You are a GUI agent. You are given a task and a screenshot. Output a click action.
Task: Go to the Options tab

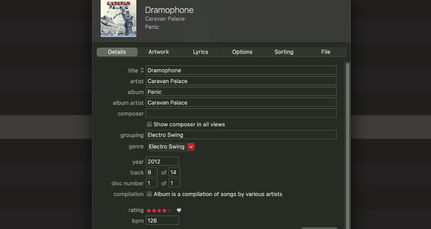(242, 52)
